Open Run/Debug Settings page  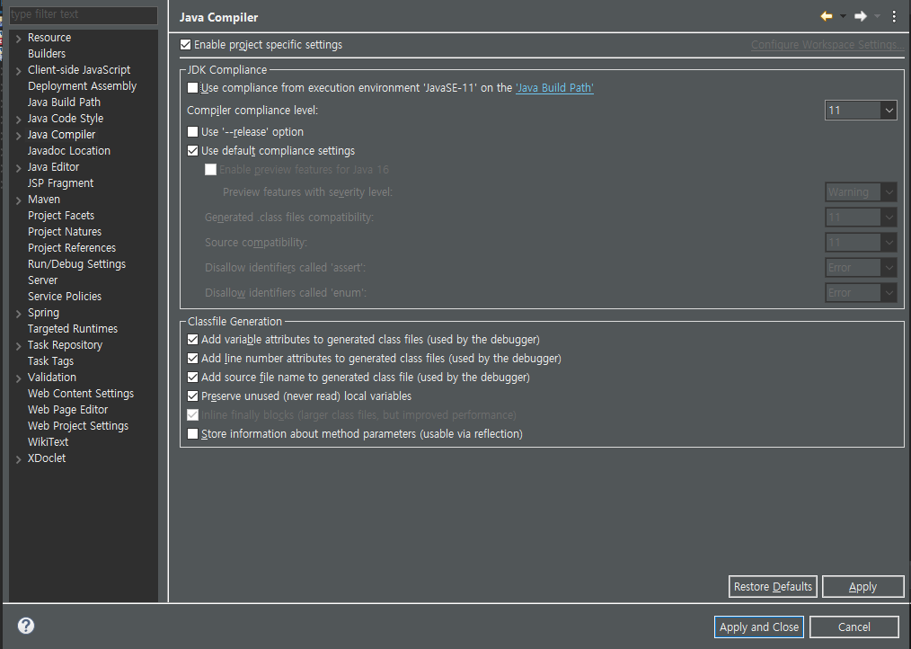[76, 264]
